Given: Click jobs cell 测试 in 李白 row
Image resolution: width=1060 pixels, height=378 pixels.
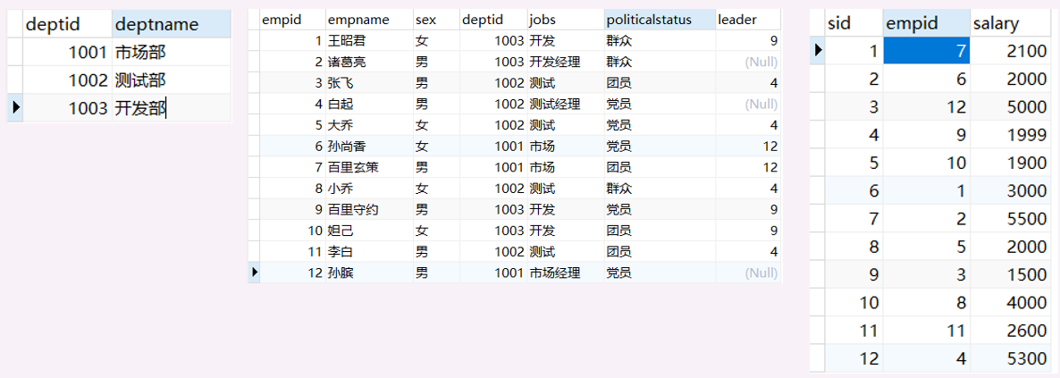Looking at the screenshot, I should tap(566, 251).
